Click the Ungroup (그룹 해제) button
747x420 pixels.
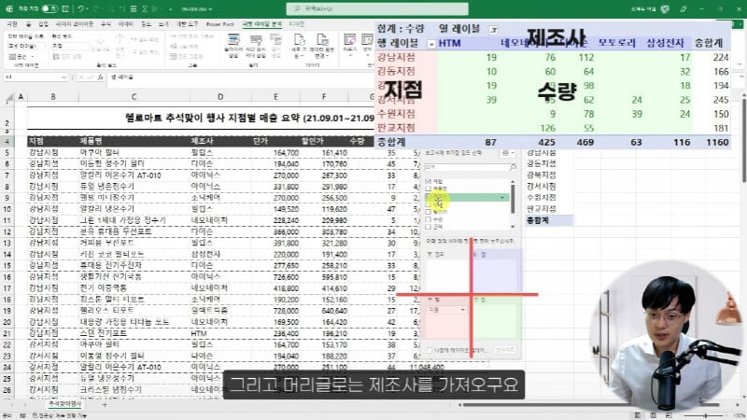[x=185, y=46]
